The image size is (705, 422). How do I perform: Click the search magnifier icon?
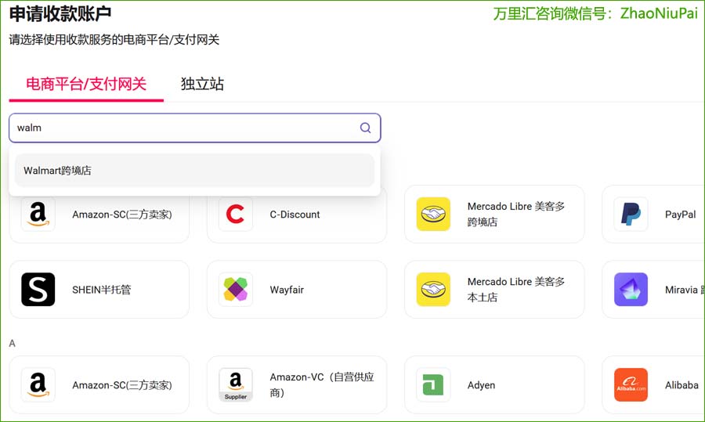[x=366, y=128]
